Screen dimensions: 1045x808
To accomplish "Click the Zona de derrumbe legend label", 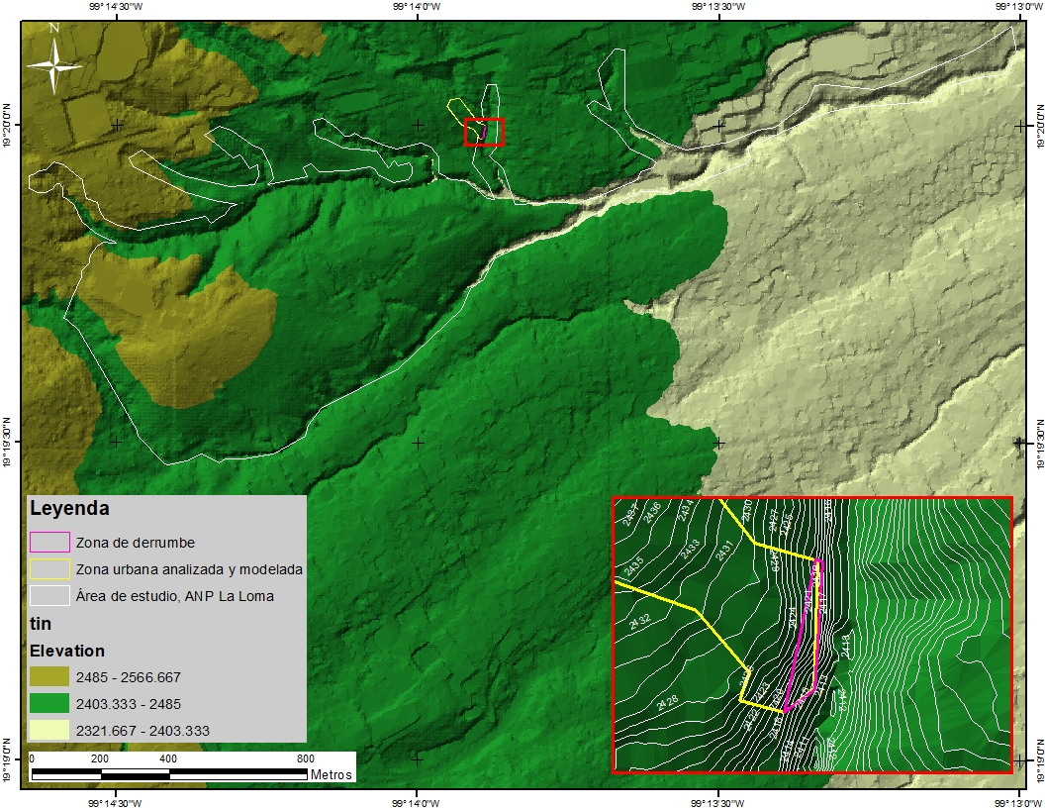I will 136,543.
